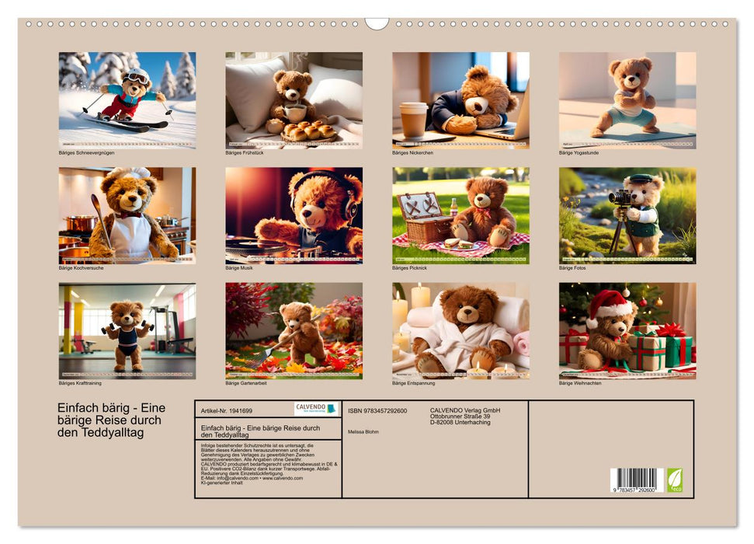Select the Bäriges Krafttraining gym bear picture

[x=127, y=330]
